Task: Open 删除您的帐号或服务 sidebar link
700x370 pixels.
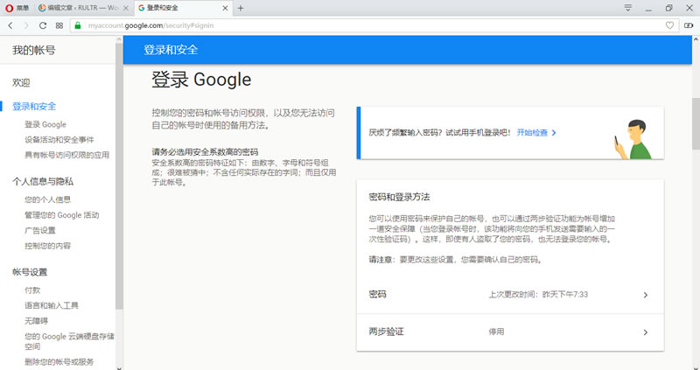Action: click(x=59, y=361)
